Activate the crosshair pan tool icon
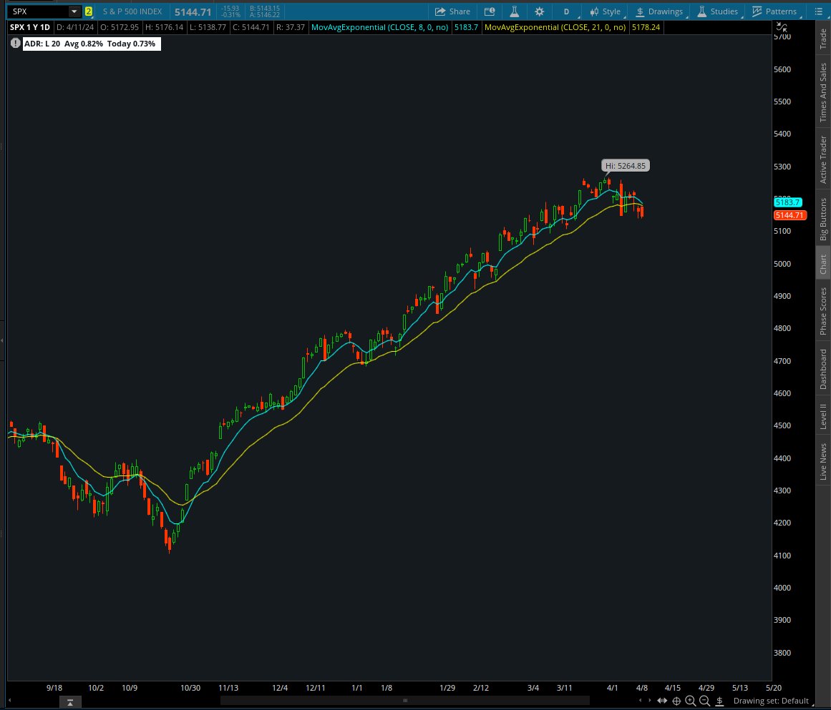Viewport: 831px width, 710px height. coord(676,701)
